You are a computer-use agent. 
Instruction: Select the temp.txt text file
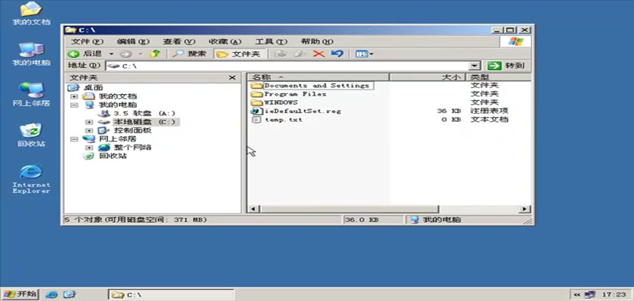pyautogui.click(x=283, y=120)
